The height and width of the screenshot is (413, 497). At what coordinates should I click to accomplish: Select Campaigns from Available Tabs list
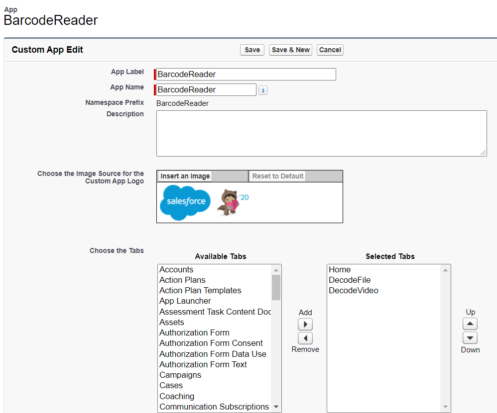click(x=180, y=375)
